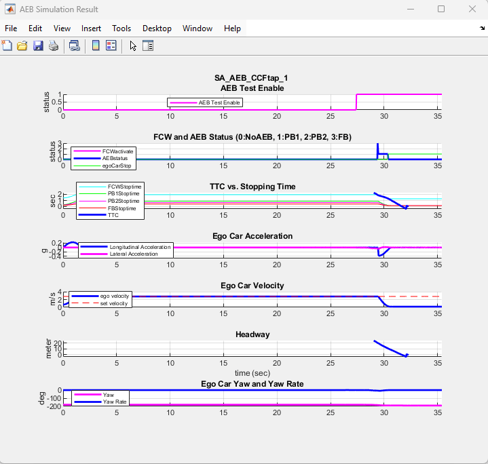Save the figure with the floppy disk icon

pos(38,46)
